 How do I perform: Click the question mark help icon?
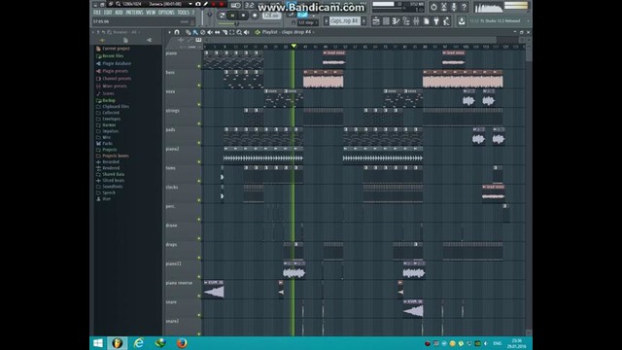[465, 7]
